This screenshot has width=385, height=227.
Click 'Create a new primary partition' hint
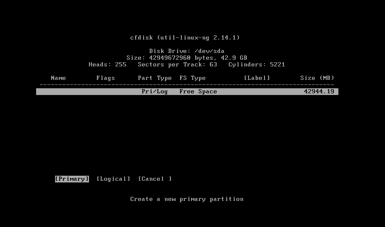coord(187,199)
